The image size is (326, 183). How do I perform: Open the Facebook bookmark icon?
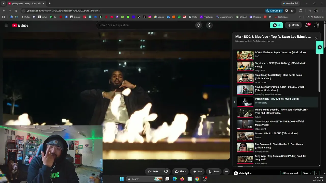[66, 17]
